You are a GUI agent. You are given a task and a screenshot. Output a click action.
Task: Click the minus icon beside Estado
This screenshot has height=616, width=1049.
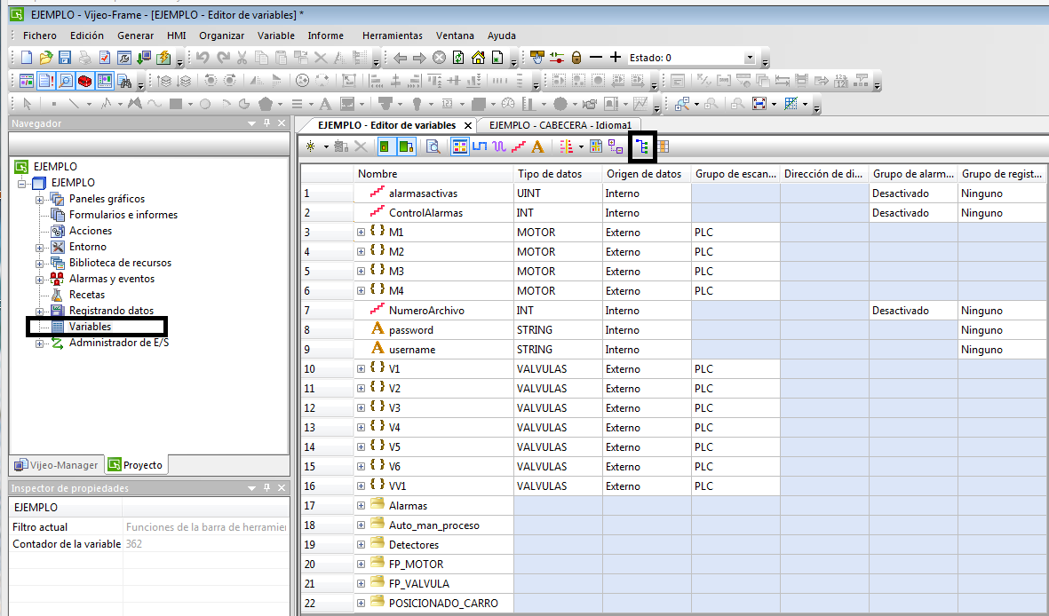(595, 59)
